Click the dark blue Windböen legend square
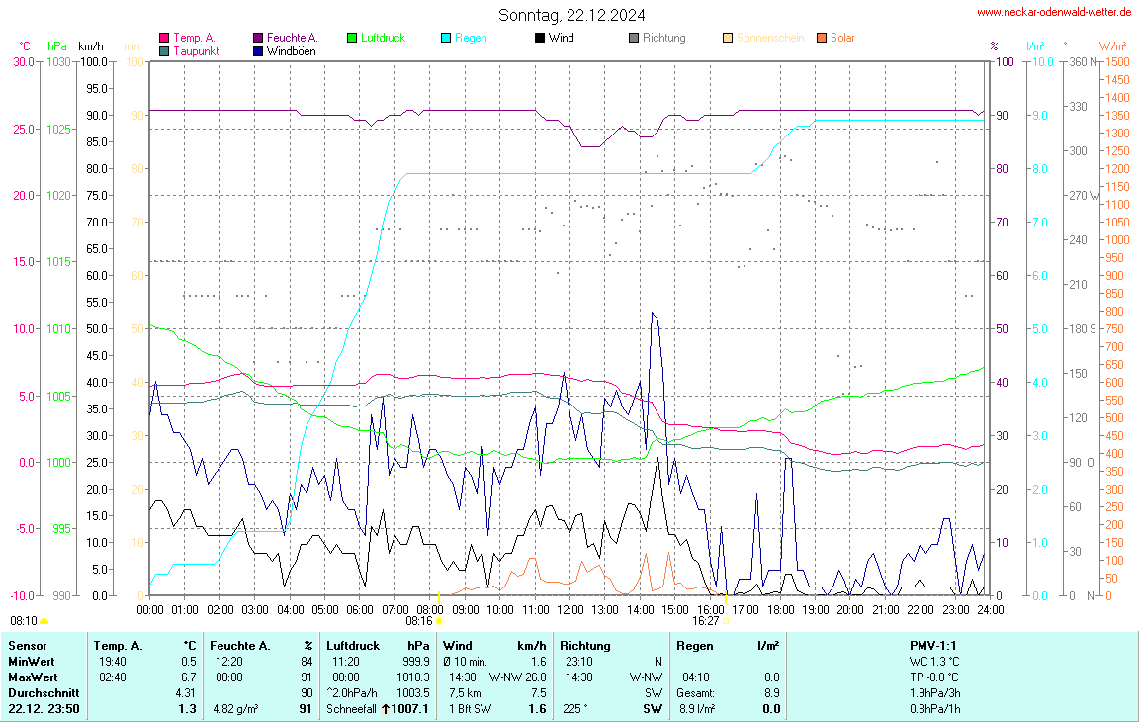Image resolution: width=1139 pixels, height=722 pixels. pos(258,50)
